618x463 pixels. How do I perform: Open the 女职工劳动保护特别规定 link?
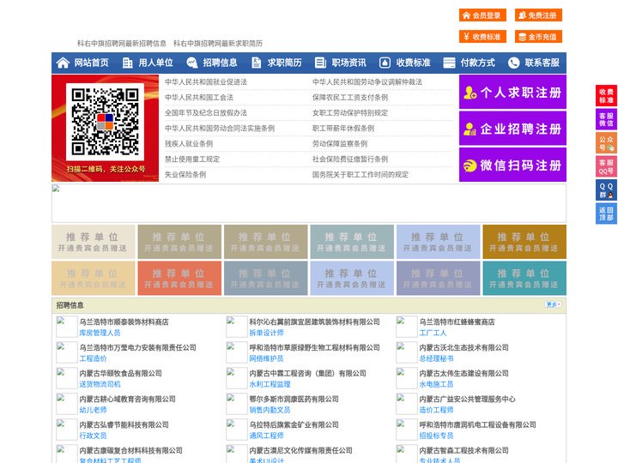pyautogui.click(x=350, y=113)
